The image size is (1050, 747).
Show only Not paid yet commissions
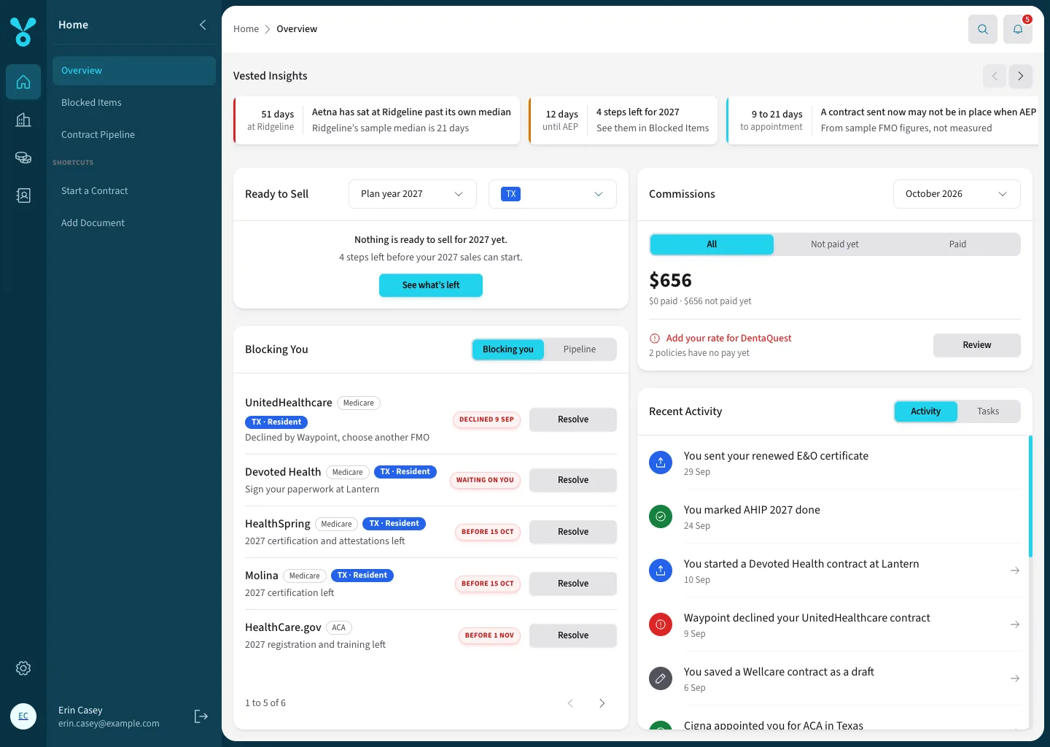click(x=835, y=244)
